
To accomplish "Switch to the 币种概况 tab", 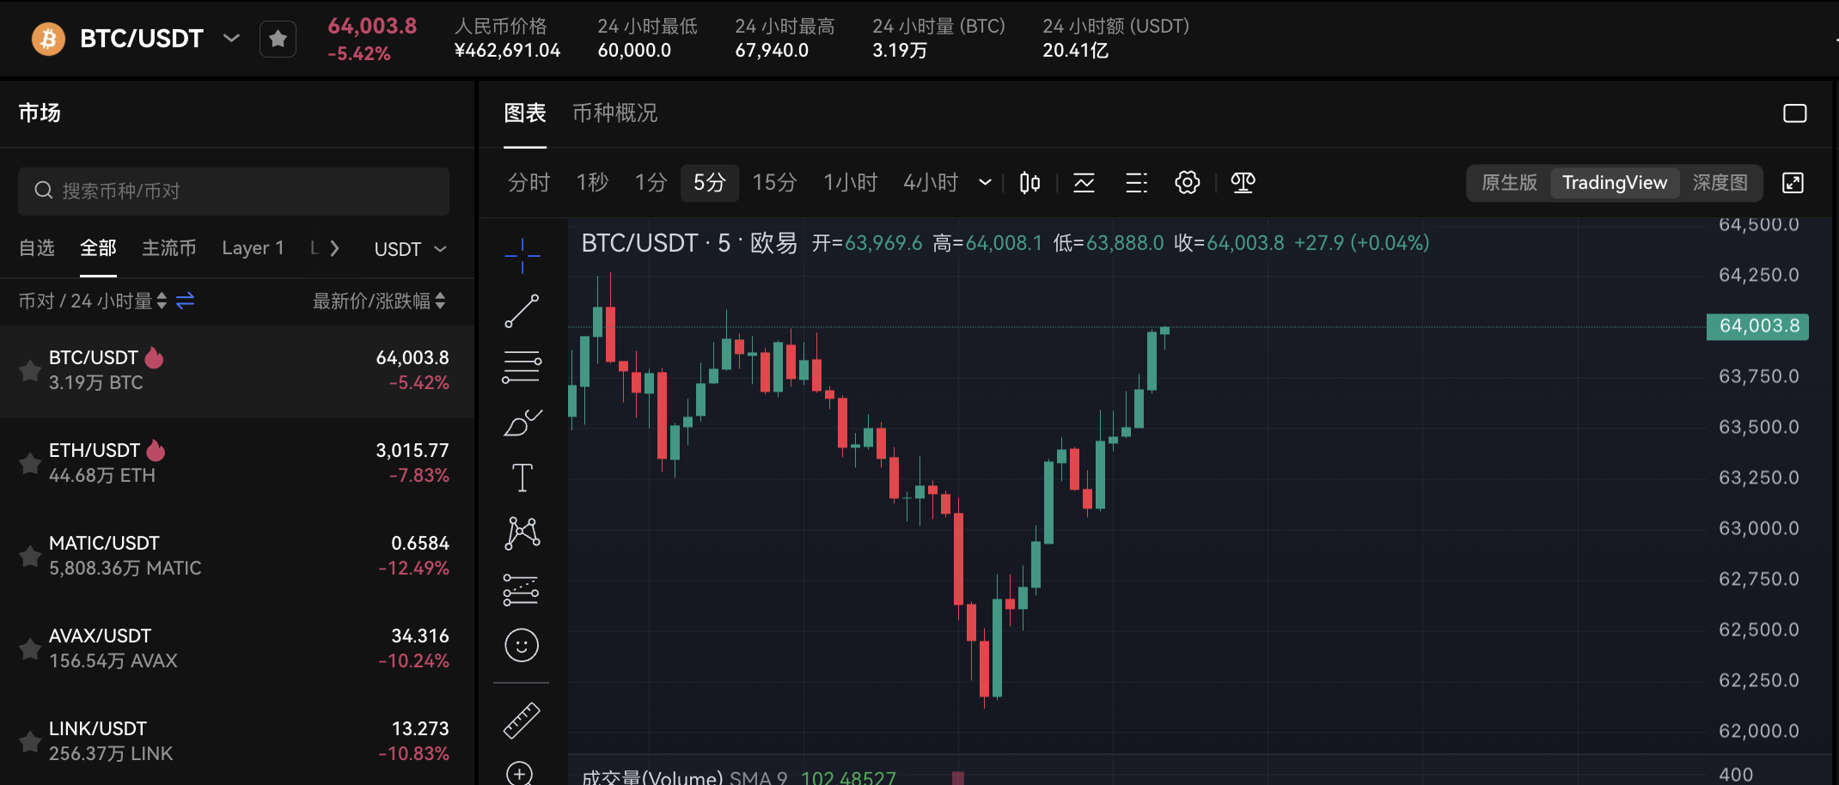I will [x=614, y=113].
